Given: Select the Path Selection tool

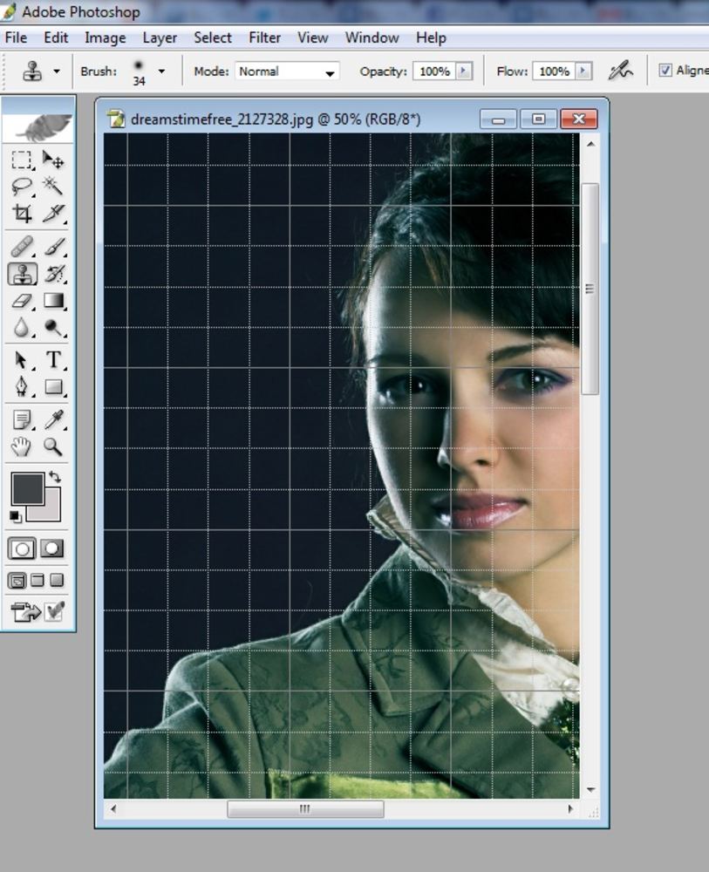Looking at the screenshot, I should [22, 360].
